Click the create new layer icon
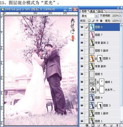Screen dimensions: 123x127 click(111, 125)
